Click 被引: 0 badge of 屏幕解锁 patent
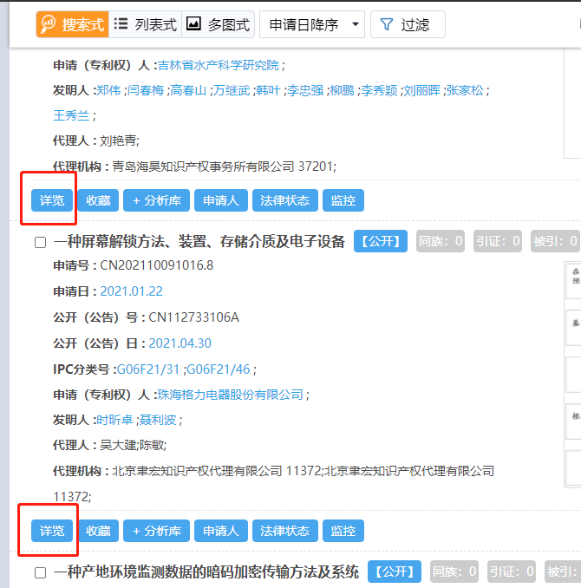 pyautogui.click(x=555, y=241)
